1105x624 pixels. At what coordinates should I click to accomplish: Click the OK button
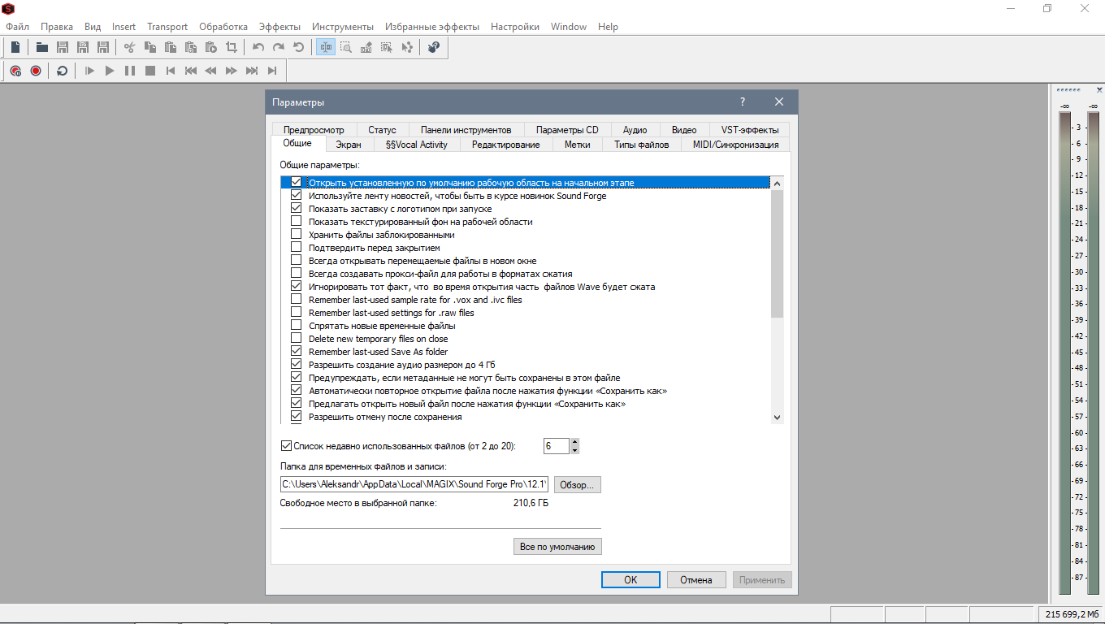pos(630,580)
